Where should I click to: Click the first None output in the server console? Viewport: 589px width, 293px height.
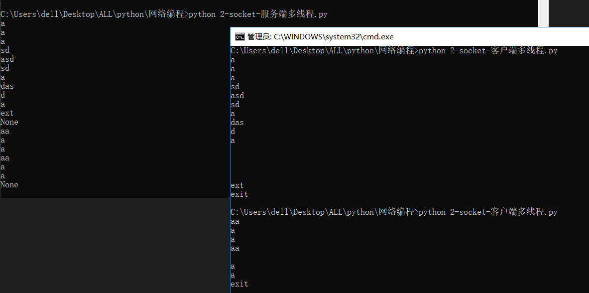[x=9, y=122]
